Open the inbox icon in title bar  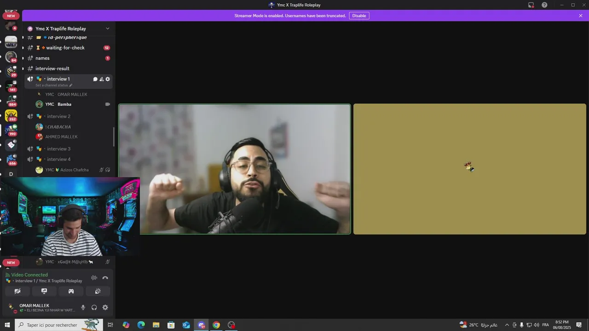[x=531, y=5]
